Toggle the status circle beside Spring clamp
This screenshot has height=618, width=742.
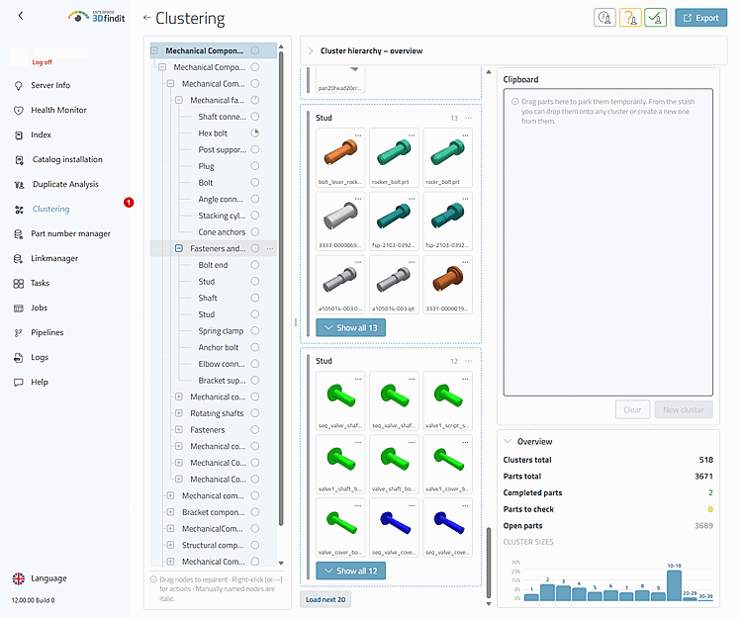[255, 330]
